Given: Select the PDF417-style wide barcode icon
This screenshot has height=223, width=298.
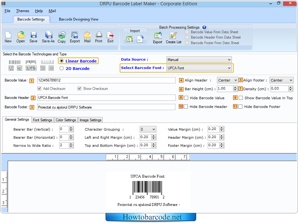Looking at the screenshot, I should pyautogui.click(x=31, y=68).
